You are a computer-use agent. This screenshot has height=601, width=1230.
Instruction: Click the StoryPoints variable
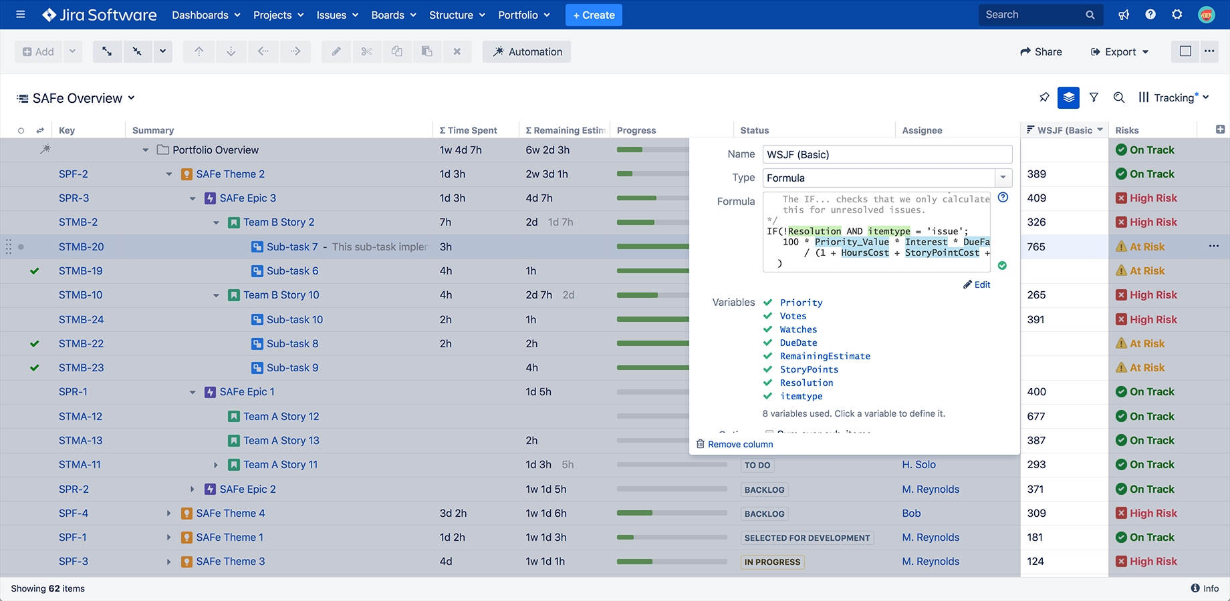[x=809, y=369]
